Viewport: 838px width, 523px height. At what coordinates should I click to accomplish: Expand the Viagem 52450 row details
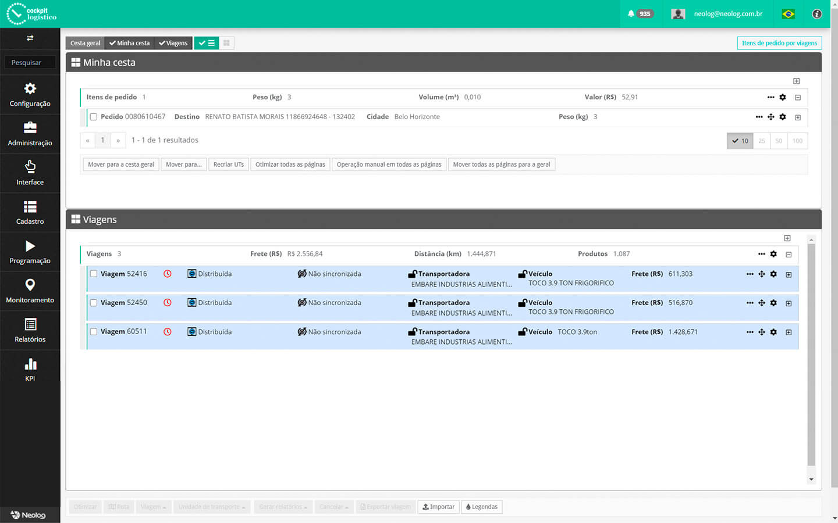(x=789, y=303)
